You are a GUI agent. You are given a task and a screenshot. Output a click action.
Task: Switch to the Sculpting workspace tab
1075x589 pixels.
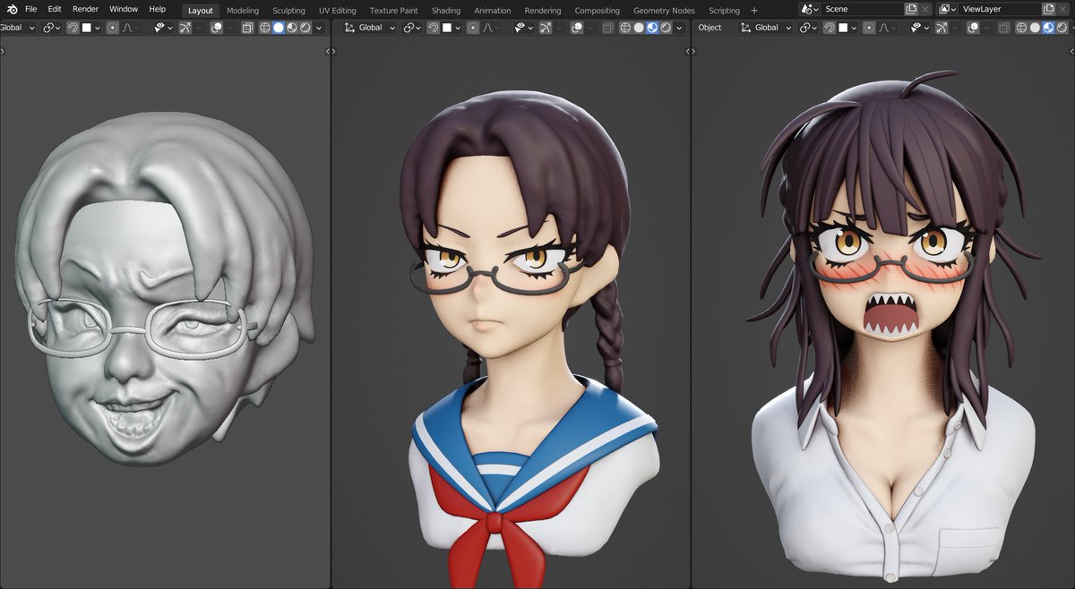coord(288,11)
